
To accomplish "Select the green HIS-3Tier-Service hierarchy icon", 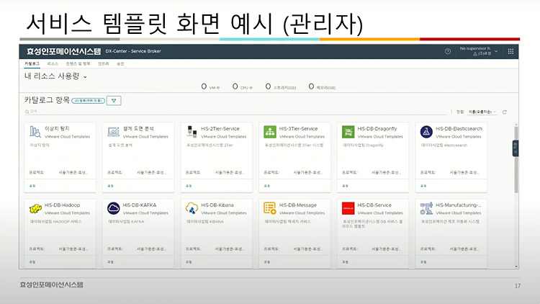I will (270, 132).
